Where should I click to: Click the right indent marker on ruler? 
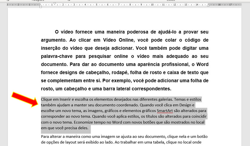(x=208, y=5)
